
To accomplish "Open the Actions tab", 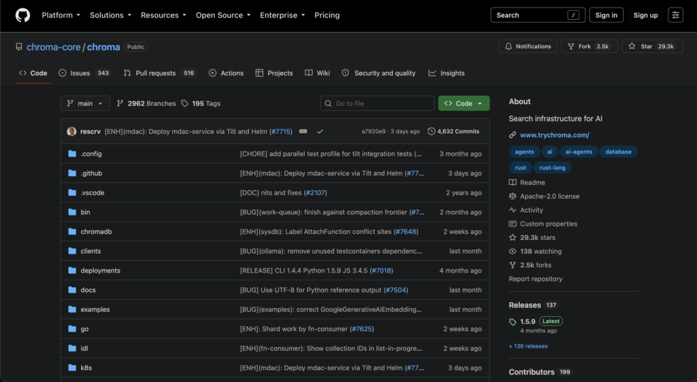I will point(226,73).
